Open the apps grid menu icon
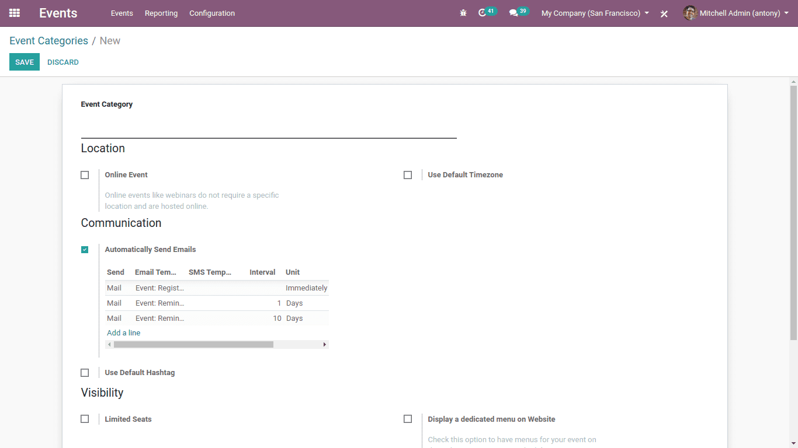Image resolution: width=798 pixels, height=448 pixels. click(15, 13)
